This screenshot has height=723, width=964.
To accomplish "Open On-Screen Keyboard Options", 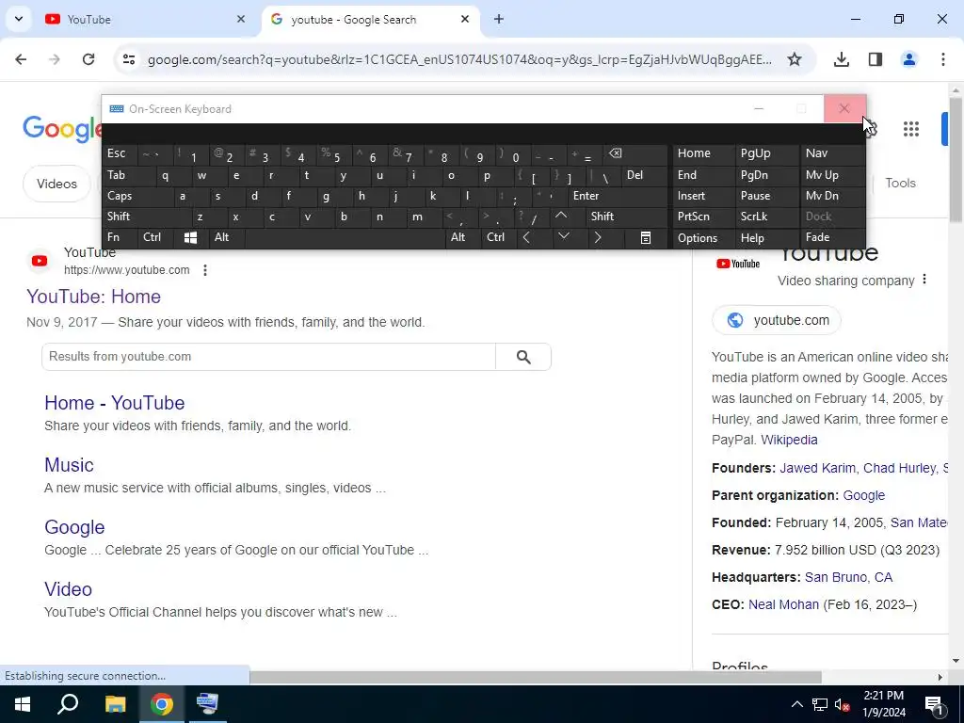I will [x=704, y=238].
